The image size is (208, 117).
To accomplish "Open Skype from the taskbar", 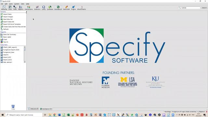I will tap(105, 115).
